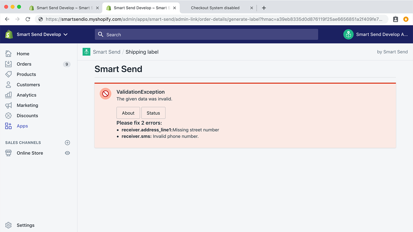Click the Status button

click(153, 113)
